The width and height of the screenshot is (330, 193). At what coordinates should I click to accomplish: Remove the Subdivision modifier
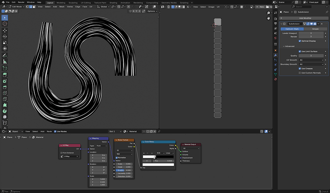(x=322, y=24)
